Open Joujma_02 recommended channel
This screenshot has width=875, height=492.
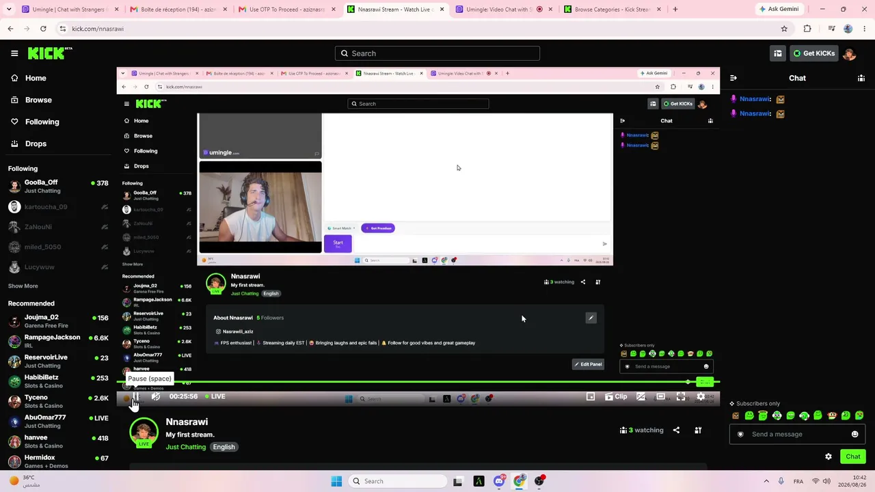coord(58,321)
